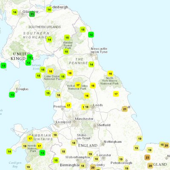Click the 14 marker under Southern Highlands label
Viewport: 170px width, 170px height.
49,40
